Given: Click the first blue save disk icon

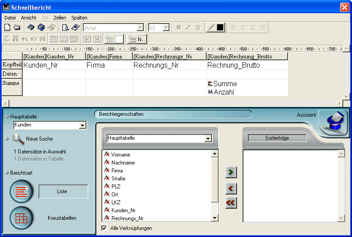Looking at the screenshot, I should 31,27.
